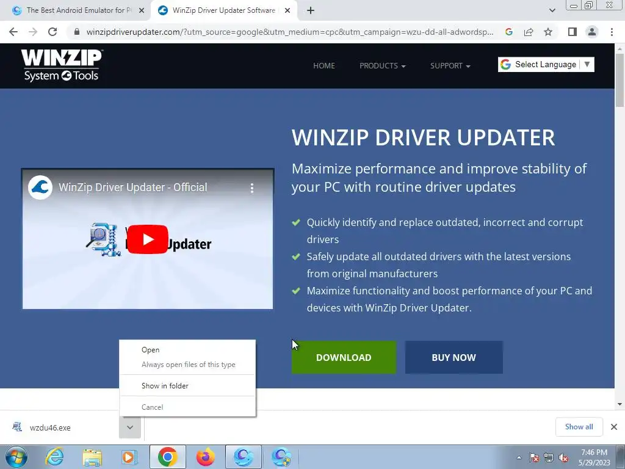Image resolution: width=625 pixels, height=469 pixels.
Task: Click the page vertical scrollbar thumb
Action: [620, 80]
